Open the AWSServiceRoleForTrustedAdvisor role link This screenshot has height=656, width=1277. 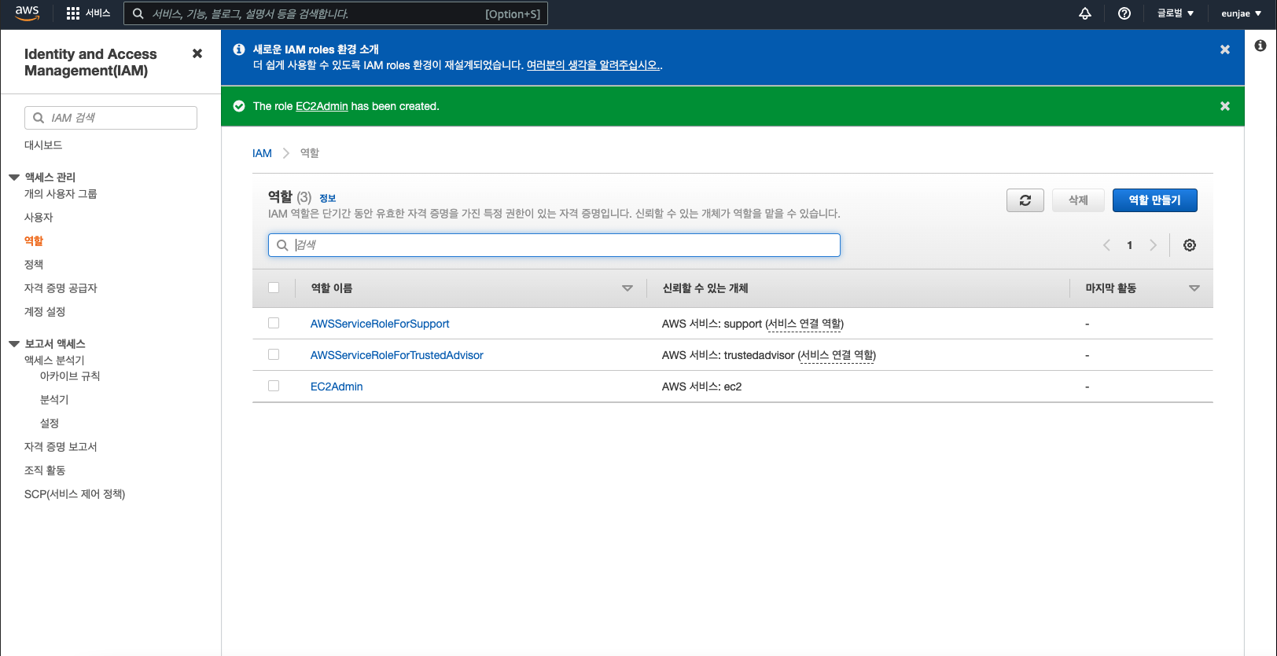click(x=397, y=355)
